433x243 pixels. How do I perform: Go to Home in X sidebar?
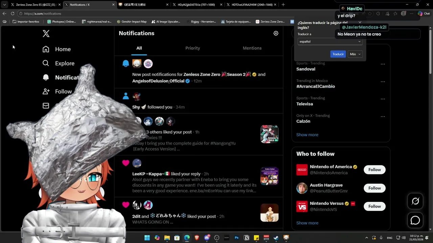[x=56, y=49]
